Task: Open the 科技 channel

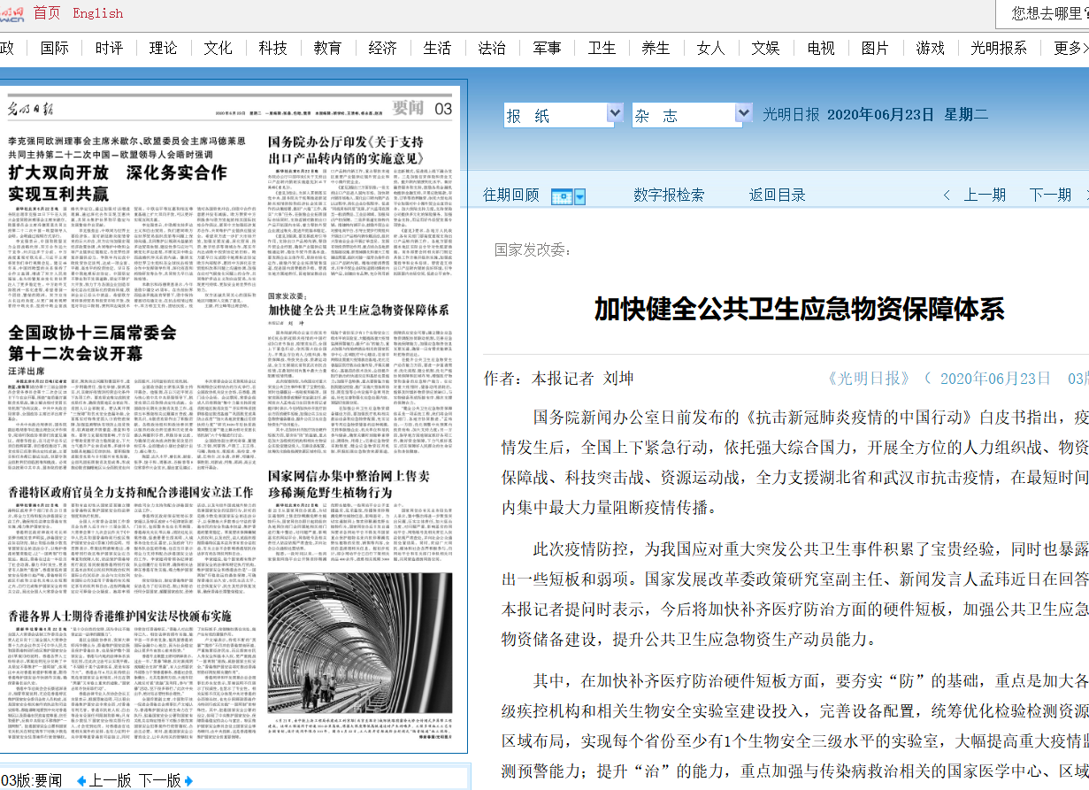Action: coord(273,48)
